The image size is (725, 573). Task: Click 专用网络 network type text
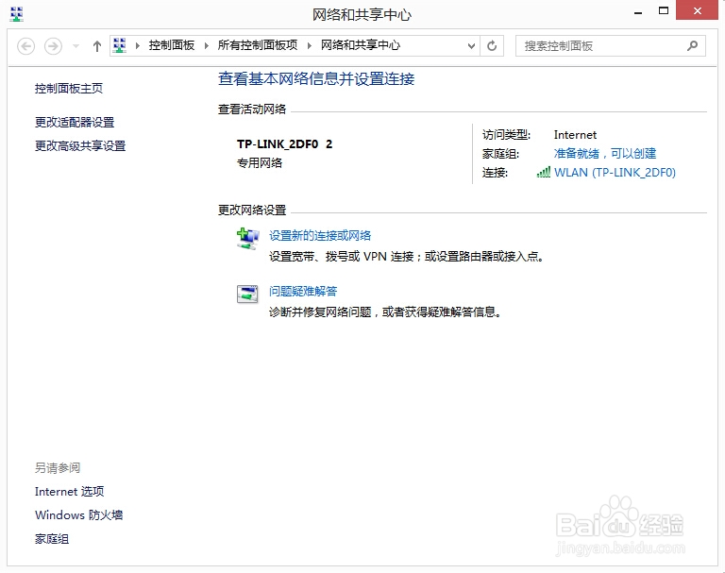tap(260, 162)
